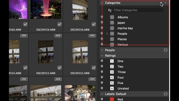
Task: Tick the People category checkbox
Action: tap(112, 34)
